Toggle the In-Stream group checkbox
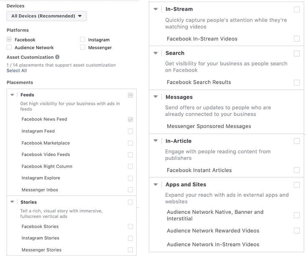306x256 pixels. [x=297, y=10]
